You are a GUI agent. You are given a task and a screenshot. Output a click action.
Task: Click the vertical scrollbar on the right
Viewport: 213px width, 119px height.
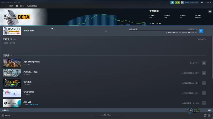pos(212,57)
